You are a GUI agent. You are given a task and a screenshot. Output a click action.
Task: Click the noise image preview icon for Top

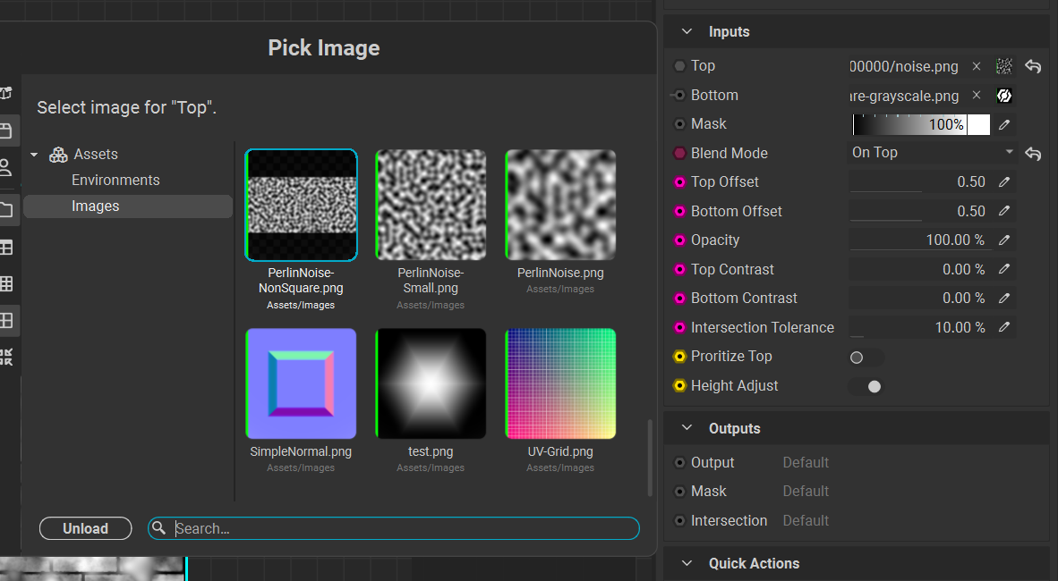coord(1004,66)
